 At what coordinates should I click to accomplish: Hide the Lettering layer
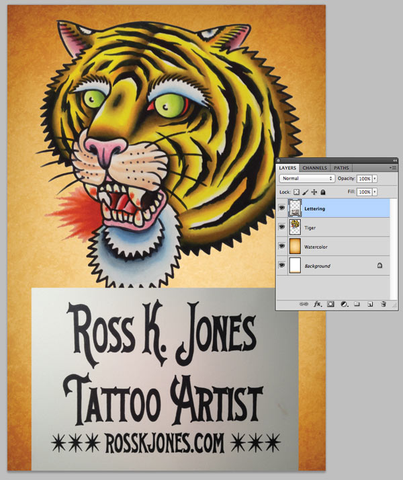point(281,208)
